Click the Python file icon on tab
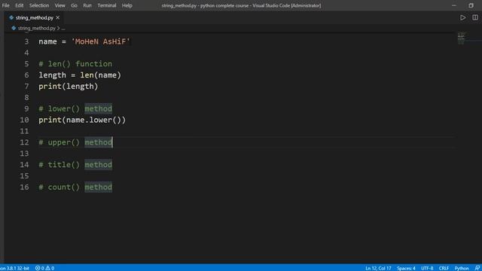Viewport: 482px width, 271px height. coord(11,18)
